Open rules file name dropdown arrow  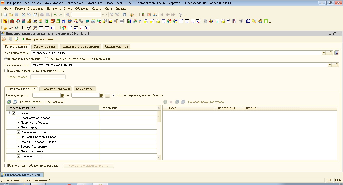coord(324,53)
